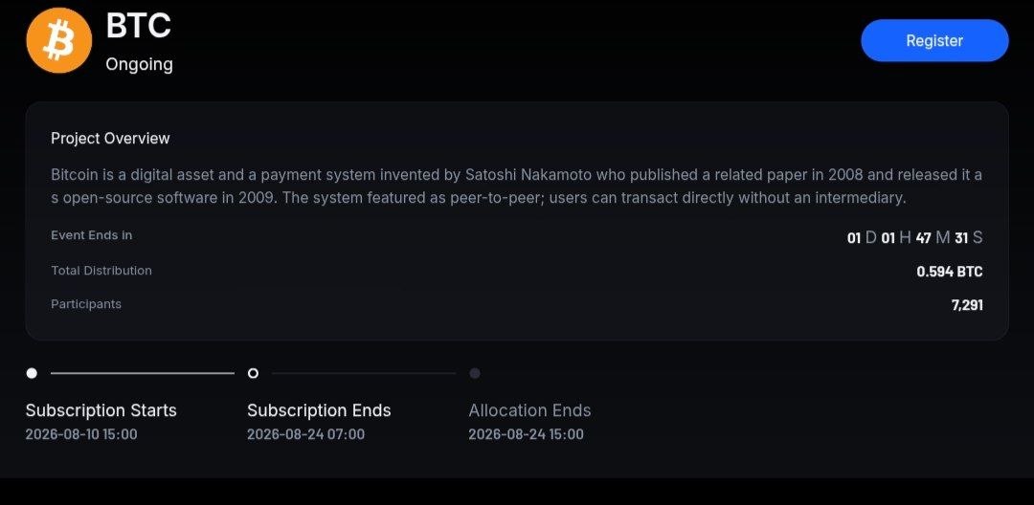This screenshot has width=1034, height=505.
Task: Click the orange Bitcoin logo icon
Action: pos(58,40)
